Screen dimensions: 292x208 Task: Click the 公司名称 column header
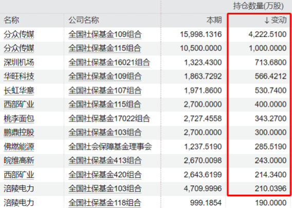pyautogui.click(x=84, y=20)
